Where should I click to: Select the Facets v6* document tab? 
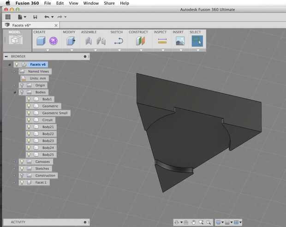click(x=31, y=25)
